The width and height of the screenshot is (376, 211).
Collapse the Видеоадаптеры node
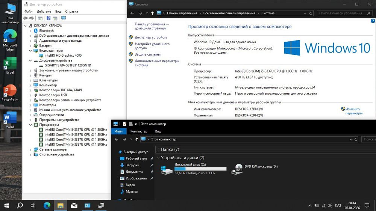coord(30,51)
